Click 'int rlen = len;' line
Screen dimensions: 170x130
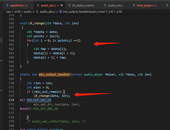(x=40, y=83)
